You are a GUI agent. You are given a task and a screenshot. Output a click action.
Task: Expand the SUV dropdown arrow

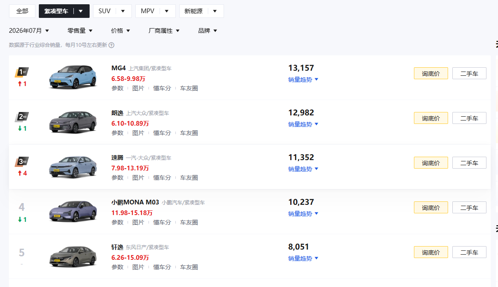[x=123, y=11]
